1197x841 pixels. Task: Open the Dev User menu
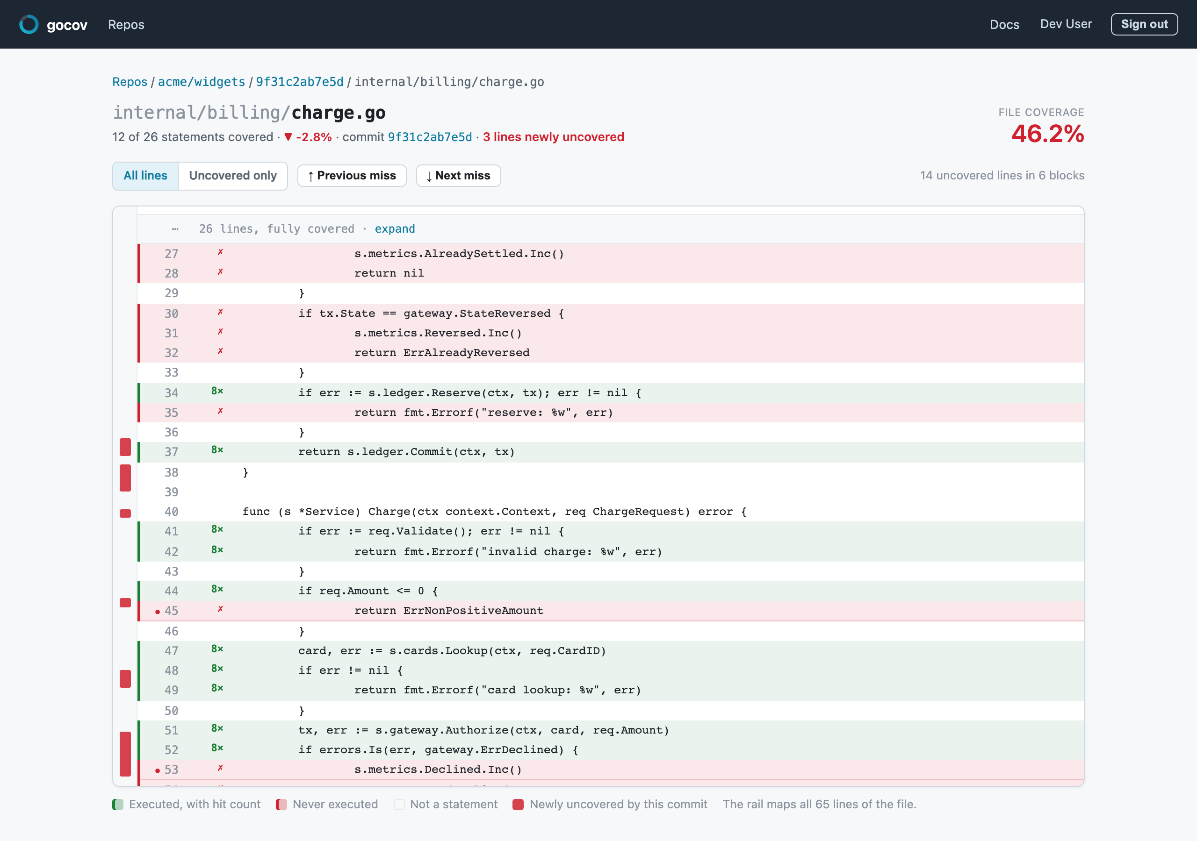click(1066, 24)
